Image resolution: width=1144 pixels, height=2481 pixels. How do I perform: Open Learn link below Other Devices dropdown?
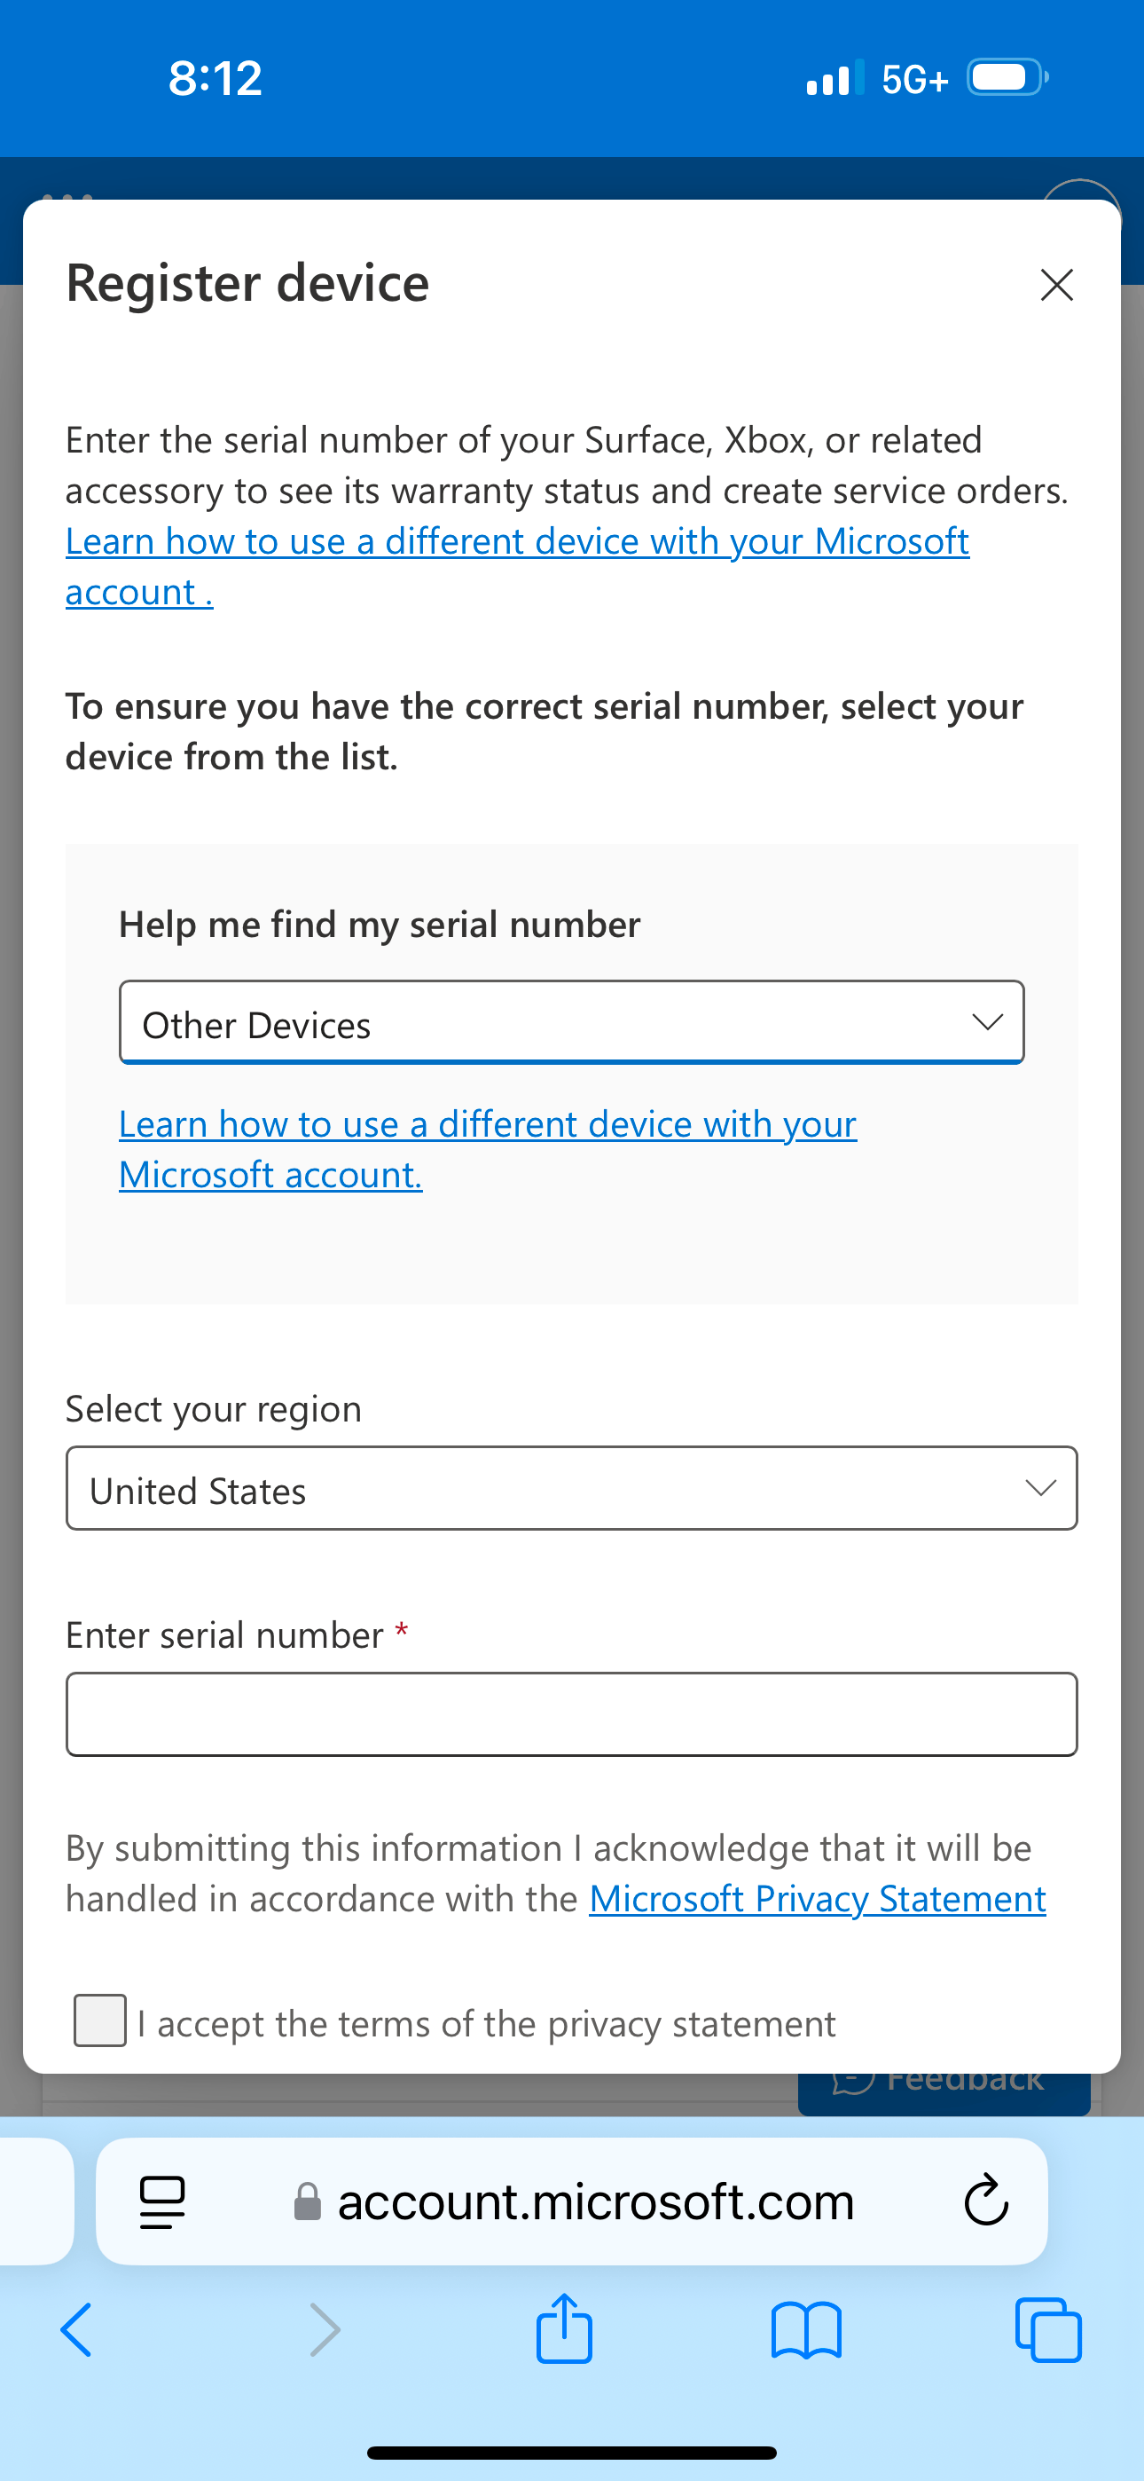coord(487,1149)
